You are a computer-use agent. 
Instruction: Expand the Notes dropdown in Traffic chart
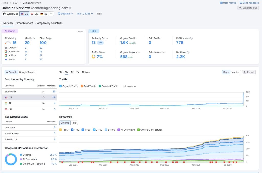[x=130, y=86]
